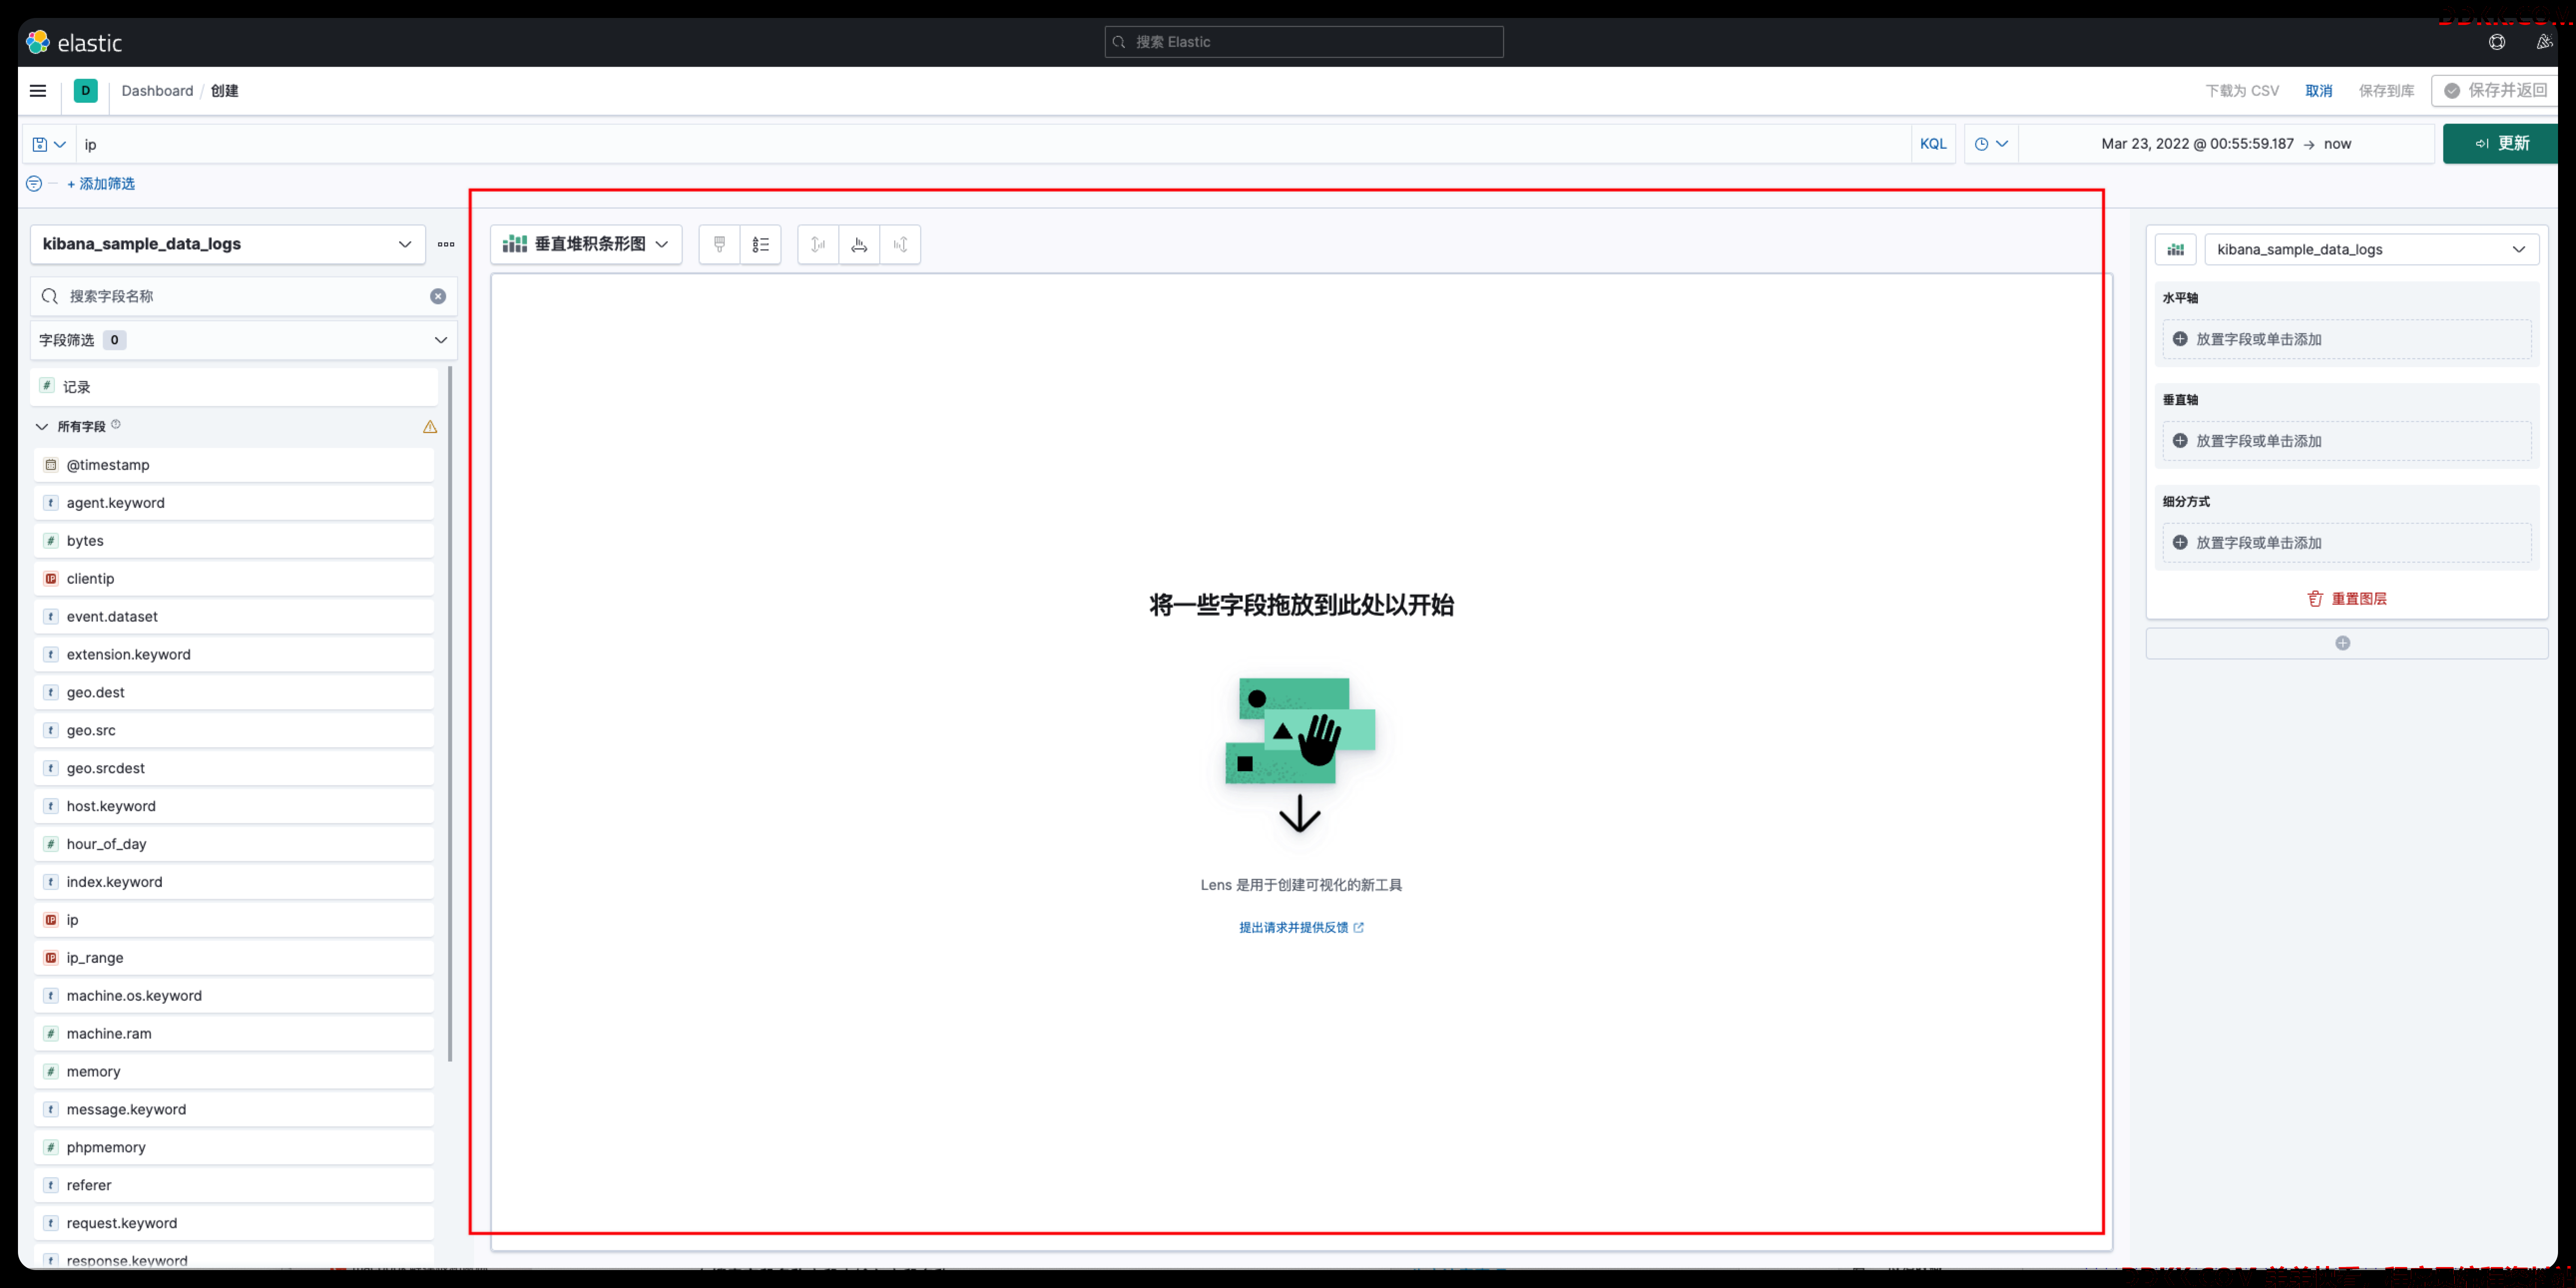Open the layer data source dropdown
The width and height of the screenshot is (2576, 1288).
click(2371, 249)
